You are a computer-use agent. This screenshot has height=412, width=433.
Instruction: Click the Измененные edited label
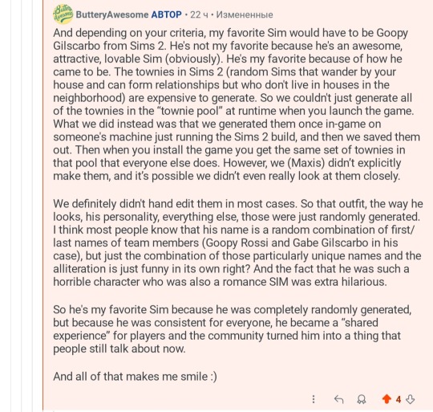coord(245,14)
